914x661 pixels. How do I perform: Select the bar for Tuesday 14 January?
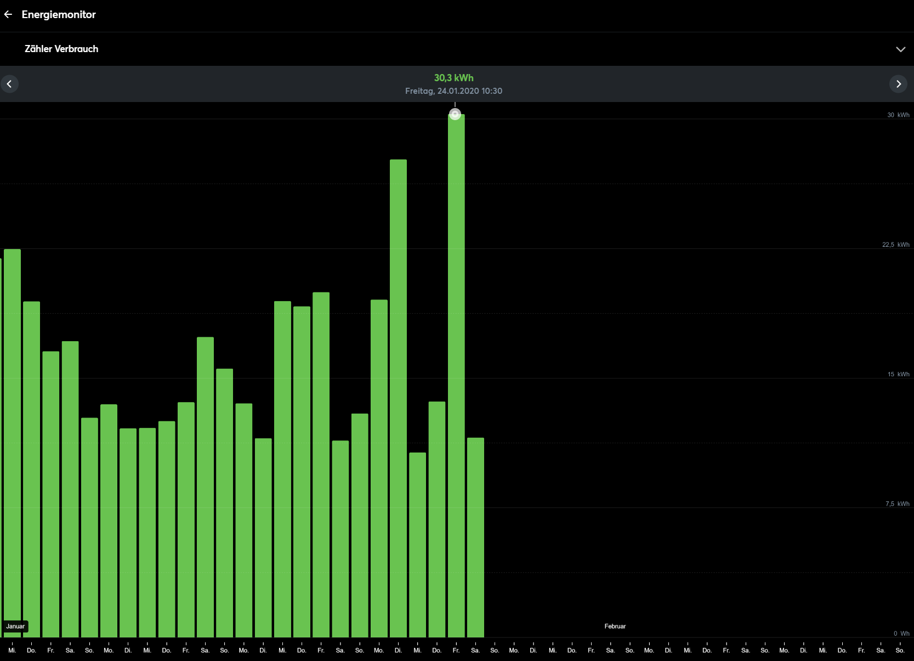click(263, 538)
